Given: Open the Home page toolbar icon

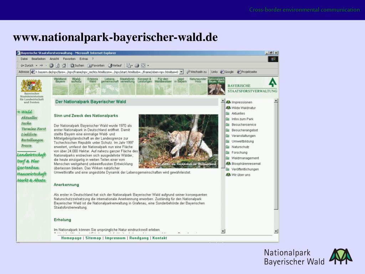Looking at the screenshot, I should (x=64, y=66).
